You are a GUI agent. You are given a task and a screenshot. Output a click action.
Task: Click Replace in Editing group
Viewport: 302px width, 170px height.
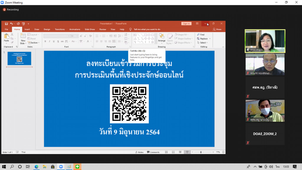click(204, 39)
